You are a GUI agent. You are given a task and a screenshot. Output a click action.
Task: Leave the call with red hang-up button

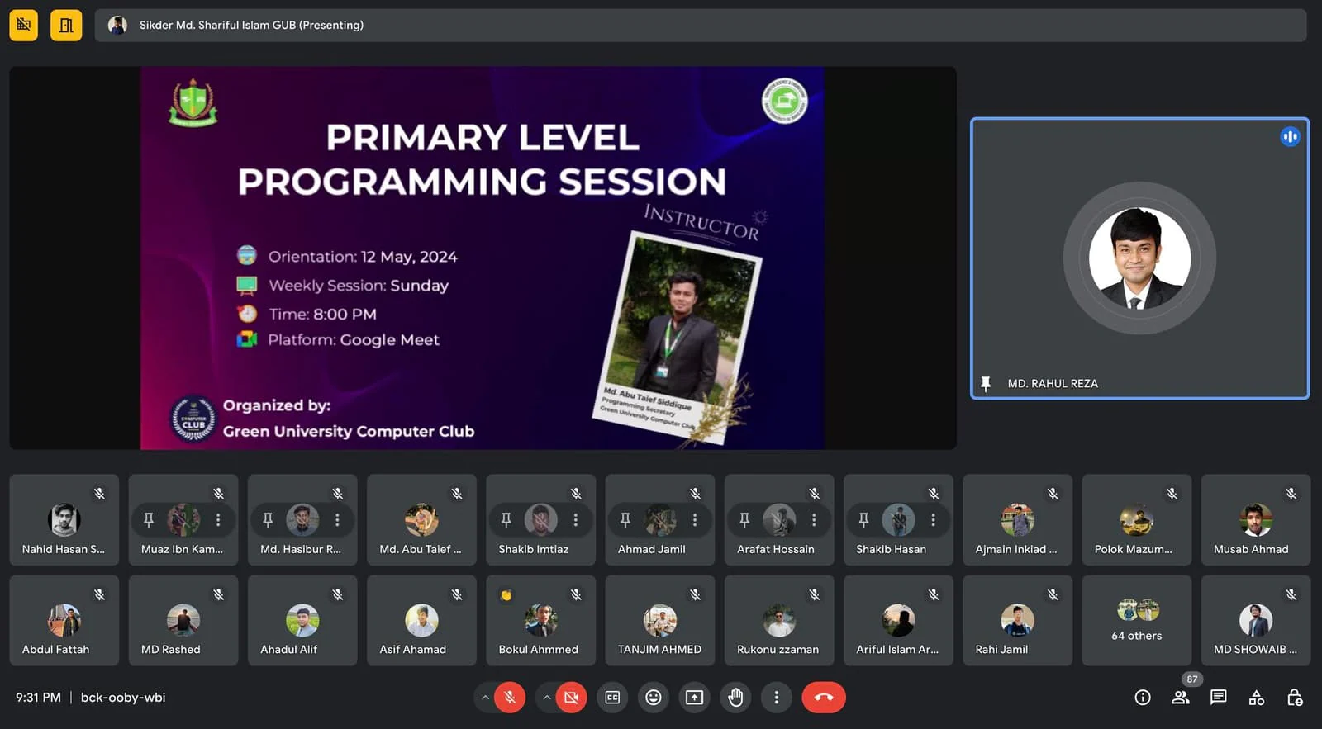pyautogui.click(x=824, y=698)
